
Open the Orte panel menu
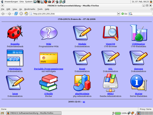pyautogui.click(x=21, y=2)
